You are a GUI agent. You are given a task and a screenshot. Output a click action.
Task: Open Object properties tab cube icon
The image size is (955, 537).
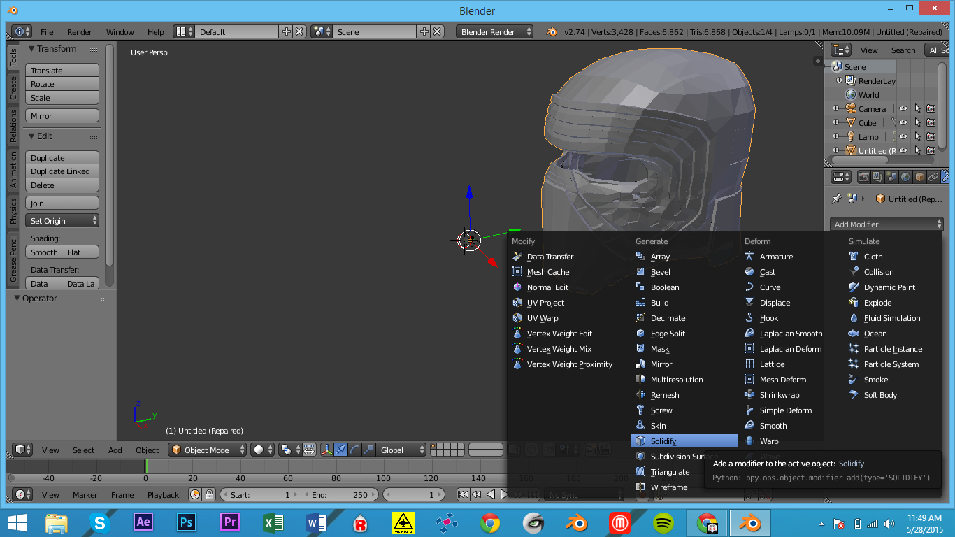tap(919, 177)
